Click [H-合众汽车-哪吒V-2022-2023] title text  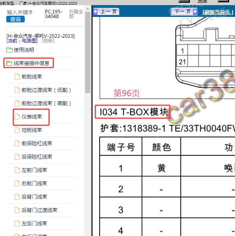pos(40,36)
